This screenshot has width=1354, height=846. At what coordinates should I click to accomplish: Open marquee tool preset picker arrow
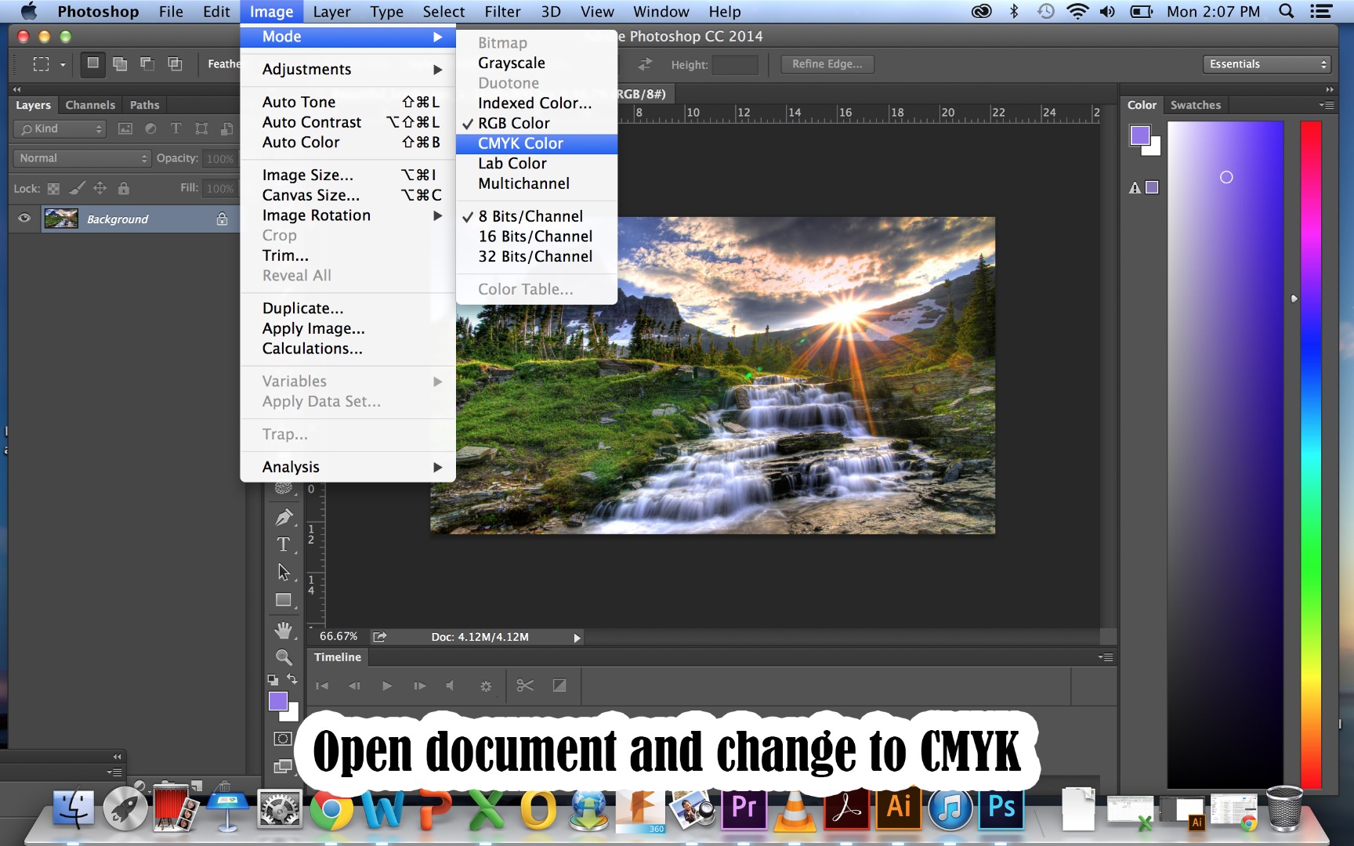[63, 65]
